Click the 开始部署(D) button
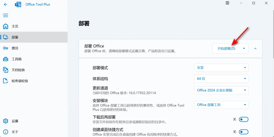274x137 pixels. click(x=226, y=48)
